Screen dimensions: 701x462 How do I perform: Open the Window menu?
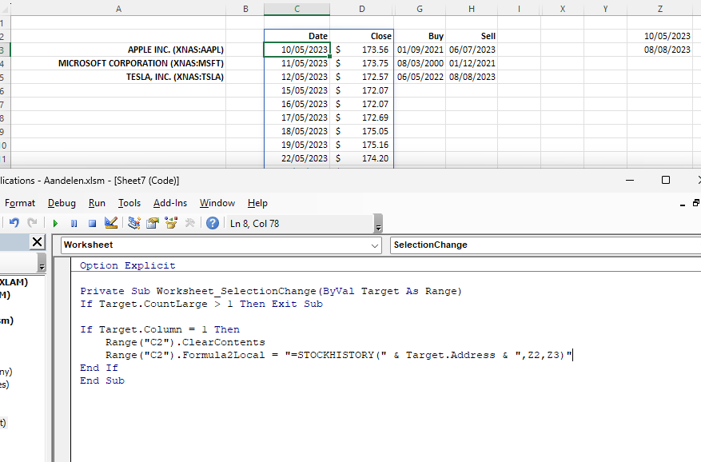217,203
